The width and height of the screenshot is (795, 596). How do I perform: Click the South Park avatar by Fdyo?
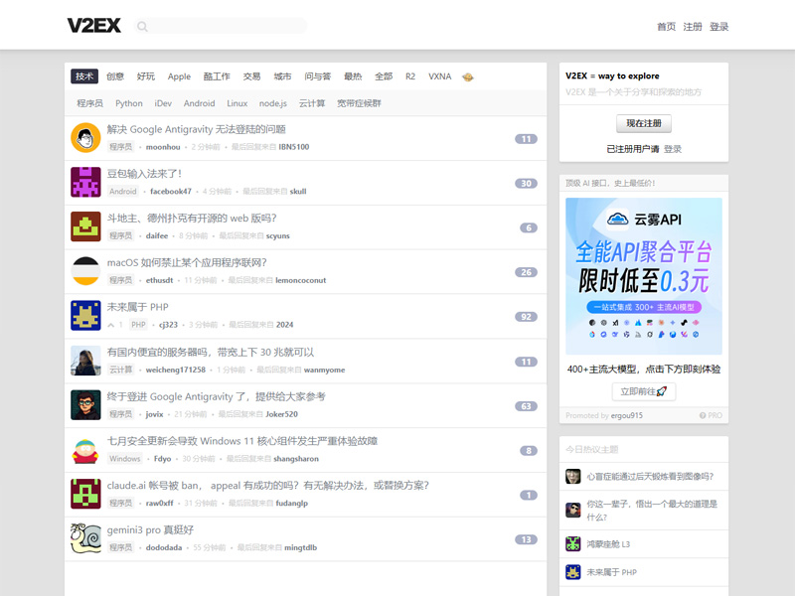coord(85,450)
